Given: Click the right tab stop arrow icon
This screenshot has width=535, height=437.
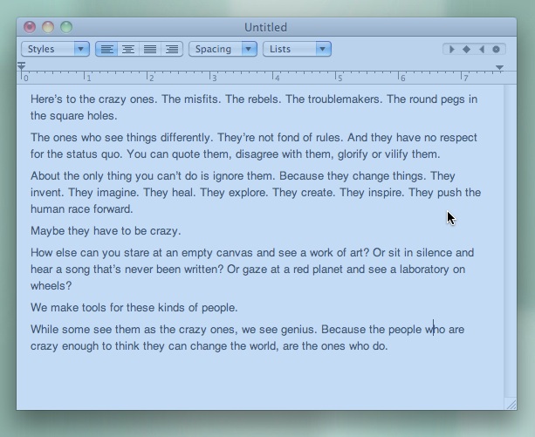Looking at the screenshot, I should click(x=482, y=50).
